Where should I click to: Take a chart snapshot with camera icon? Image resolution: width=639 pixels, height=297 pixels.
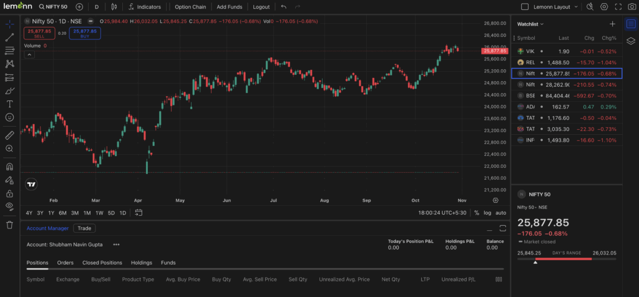click(589, 7)
